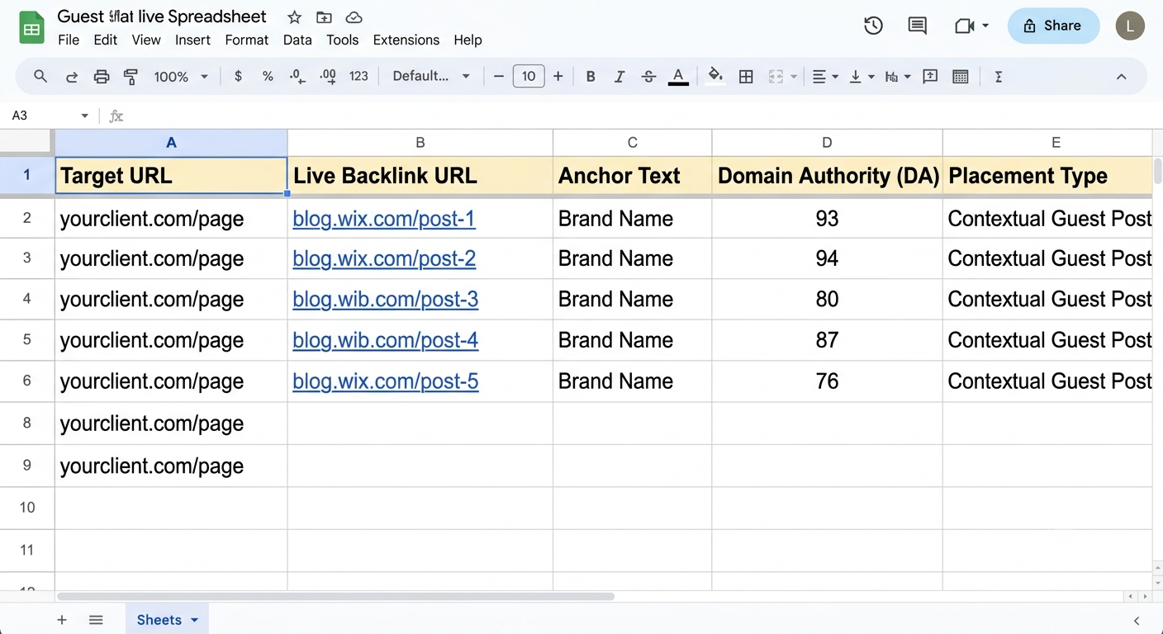1163x634 pixels.
Task: Start a video call with camera icon
Action: (x=964, y=26)
